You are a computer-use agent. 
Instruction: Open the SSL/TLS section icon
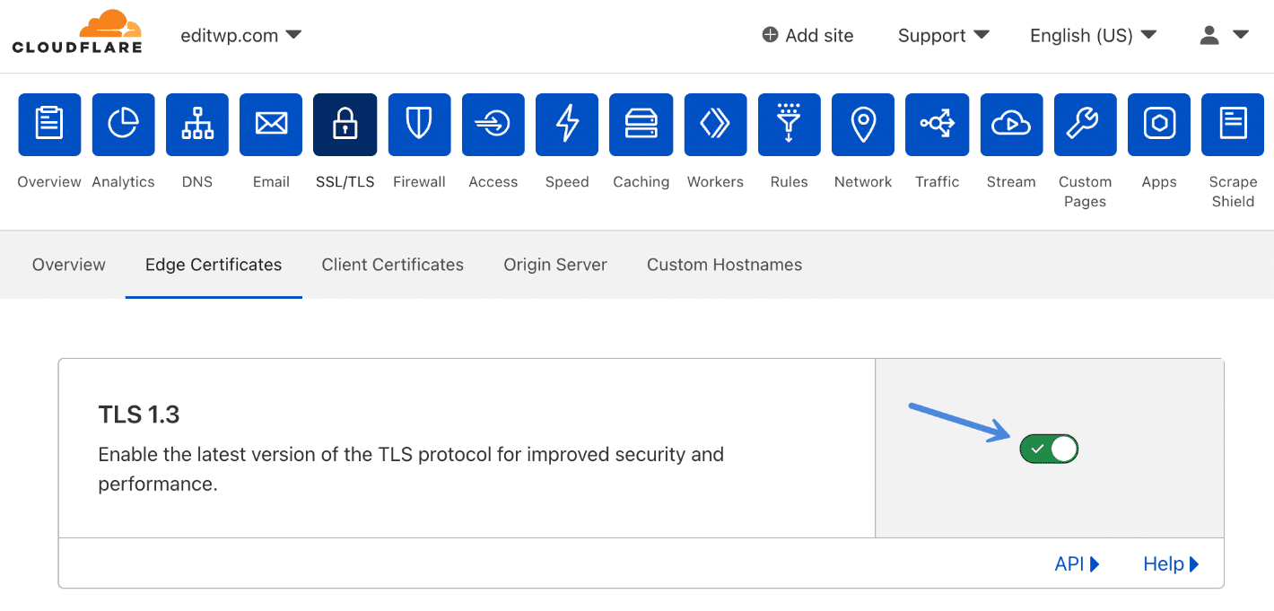(x=345, y=125)
